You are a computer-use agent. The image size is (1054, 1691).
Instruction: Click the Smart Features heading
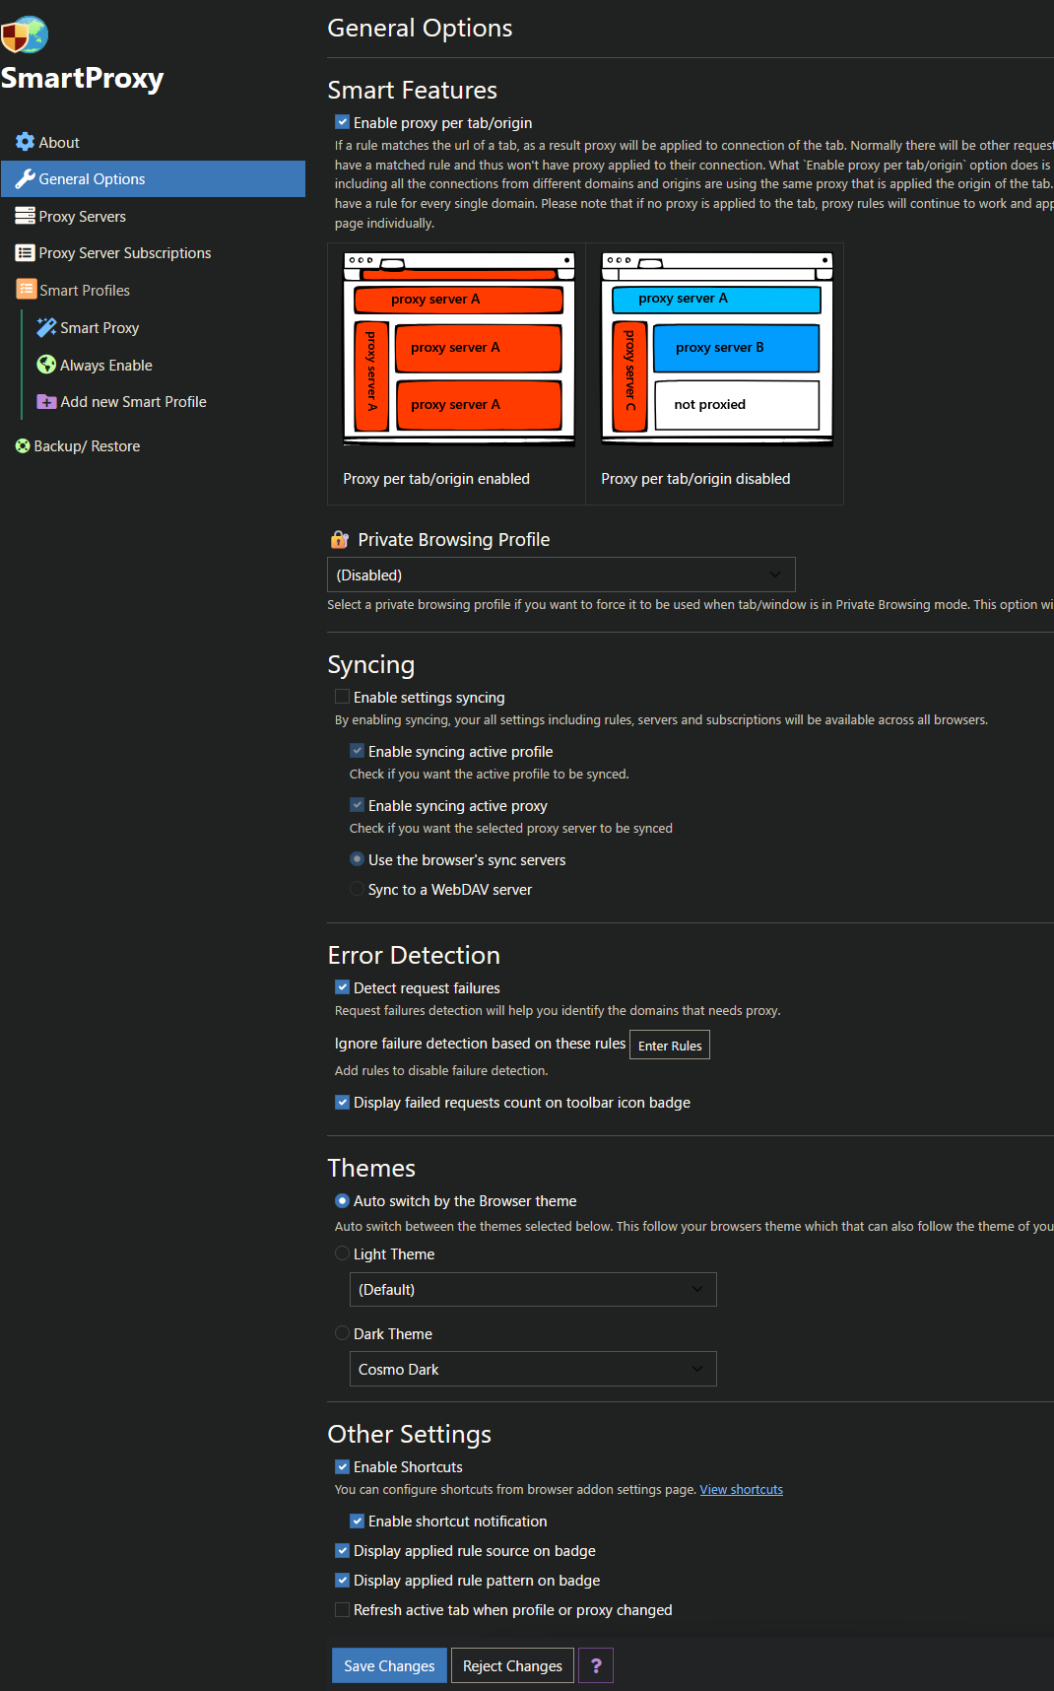[412, 90]
